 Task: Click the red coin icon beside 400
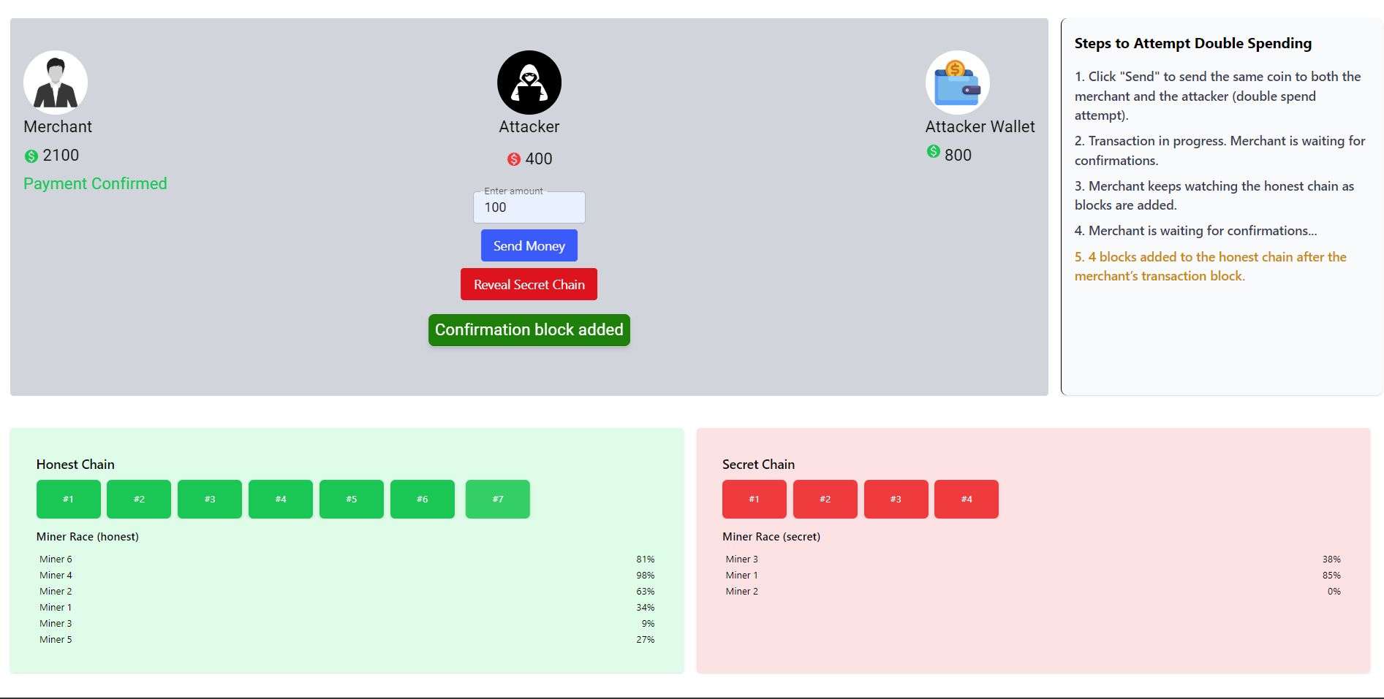514,159
